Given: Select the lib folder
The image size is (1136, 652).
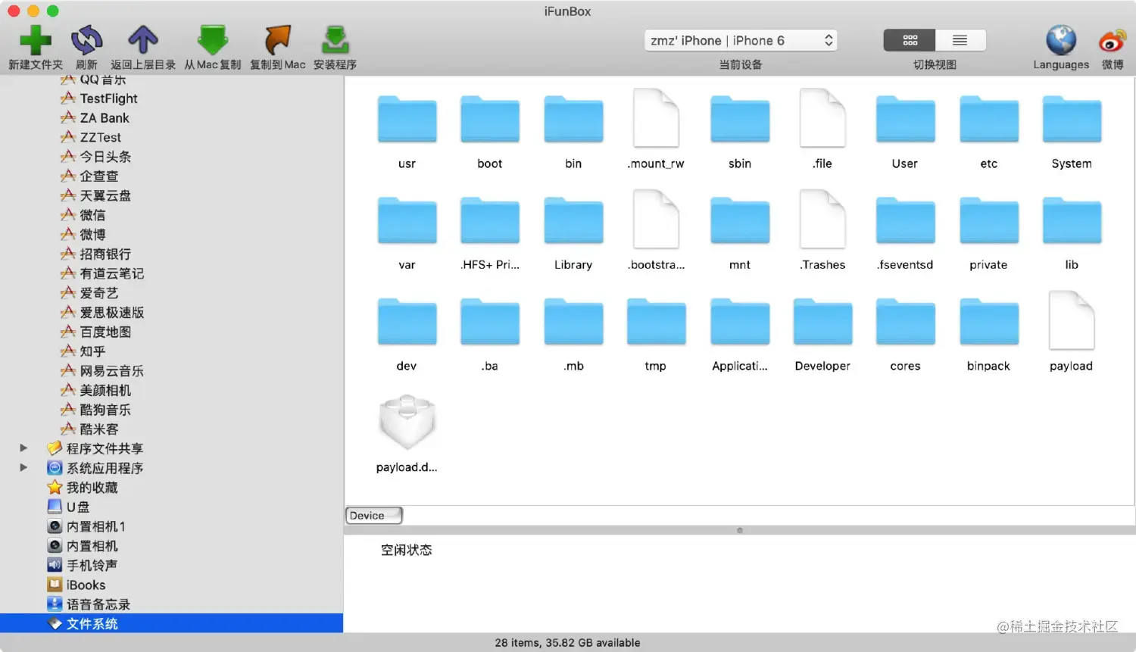Looking at the screenshot, I should click(1072, 220).
